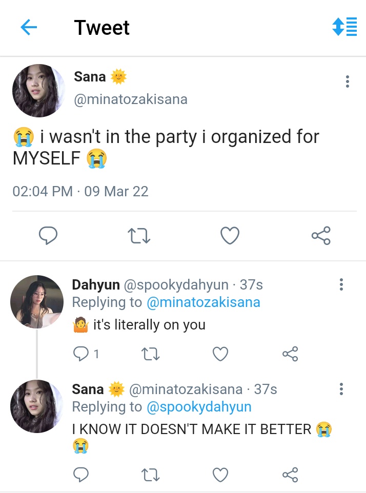Viewport: 366px width, 493px height.
Task: Retweet Sana's main party tweet
Action: 139,236
